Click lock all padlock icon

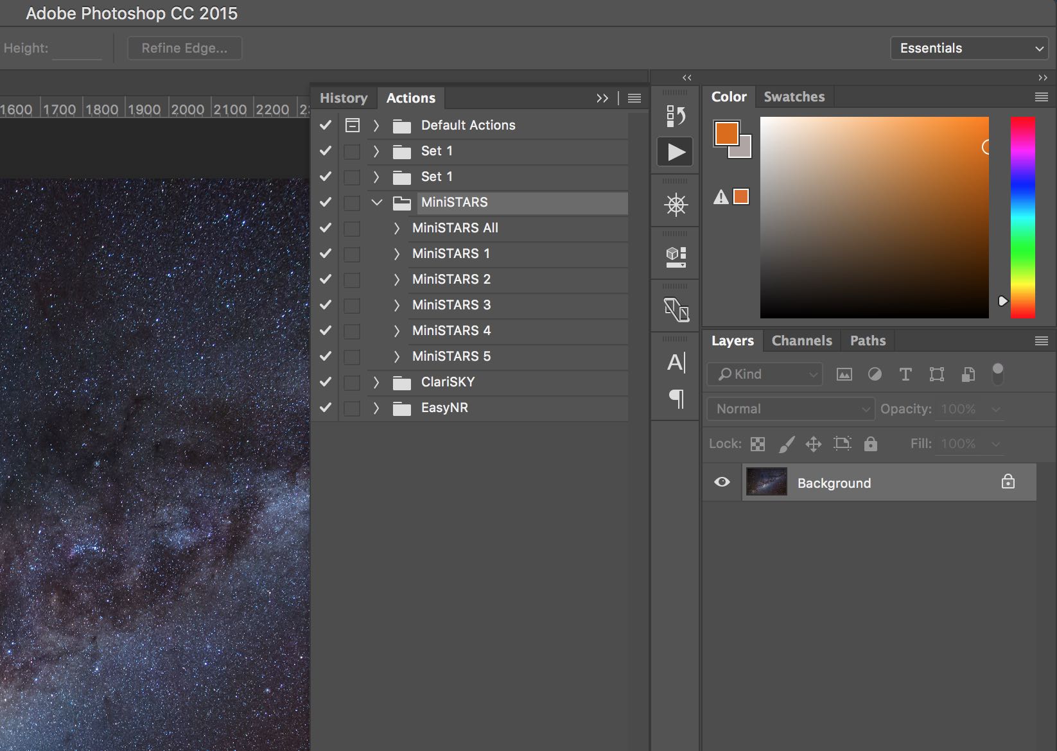coord(871,444)
